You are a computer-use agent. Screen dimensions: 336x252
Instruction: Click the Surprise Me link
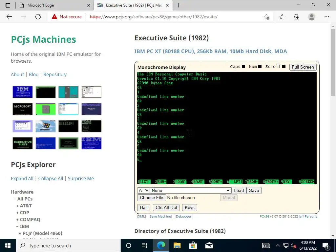81,178
